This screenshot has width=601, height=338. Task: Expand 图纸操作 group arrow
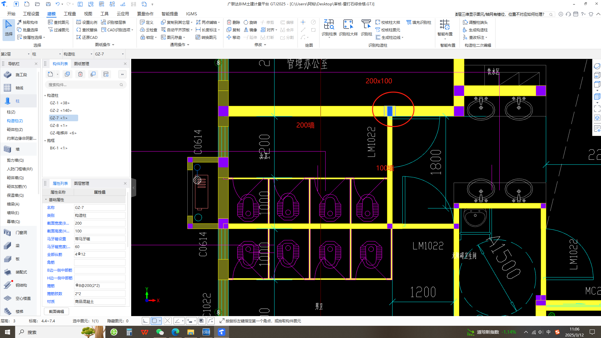(x=113, y=45)
